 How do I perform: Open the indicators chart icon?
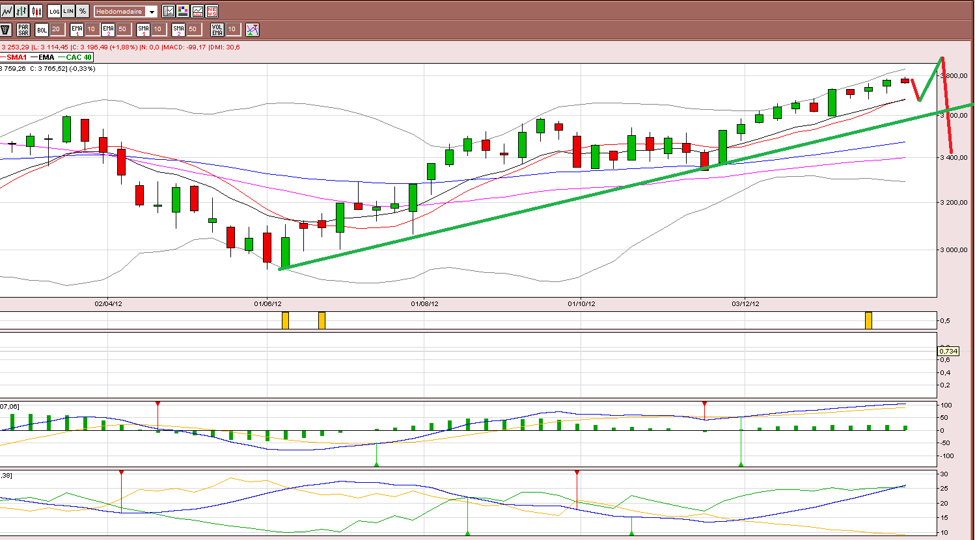pos(169,11)
